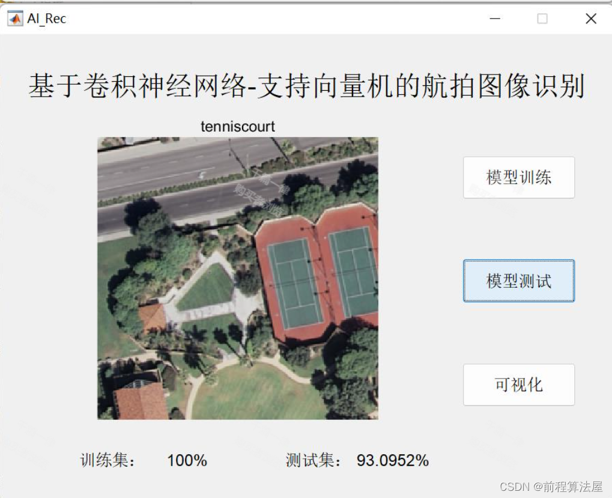The image size is (612, 498).
Task: Maximize the AI_Rec window
Action: tap(542, 19)
